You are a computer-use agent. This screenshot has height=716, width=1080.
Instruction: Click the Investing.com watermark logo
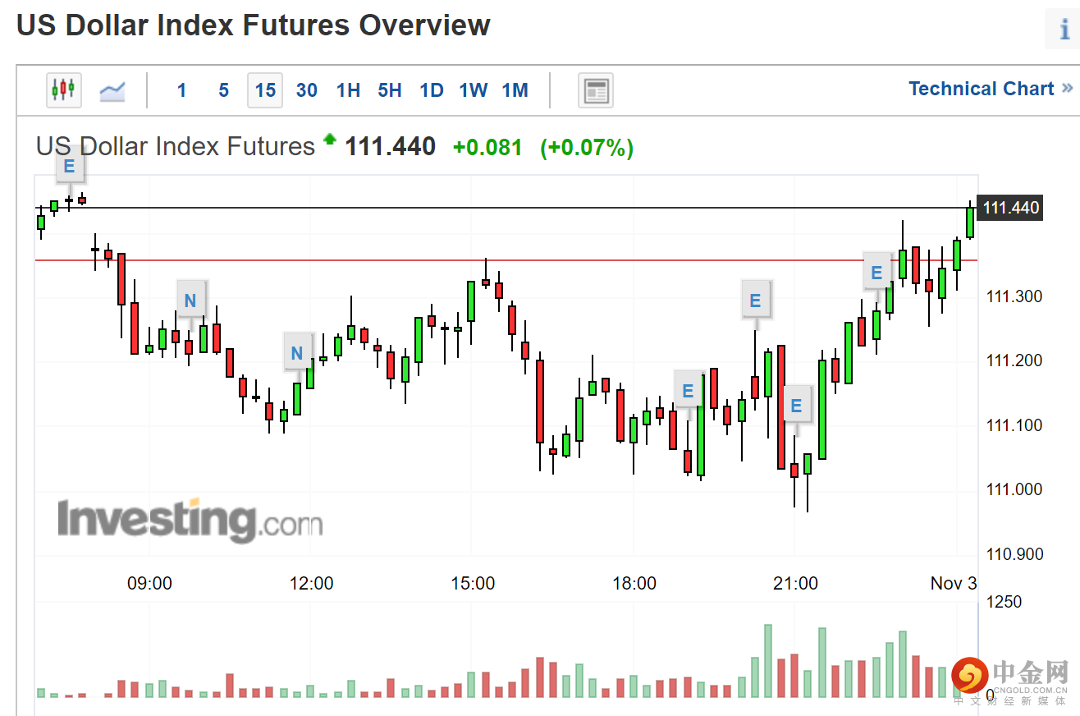tap(190, 519)
